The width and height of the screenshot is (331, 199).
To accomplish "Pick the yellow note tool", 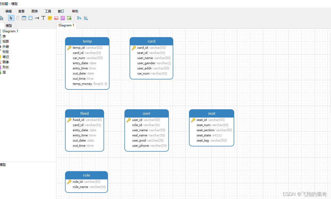I will (x=50, y=18).
